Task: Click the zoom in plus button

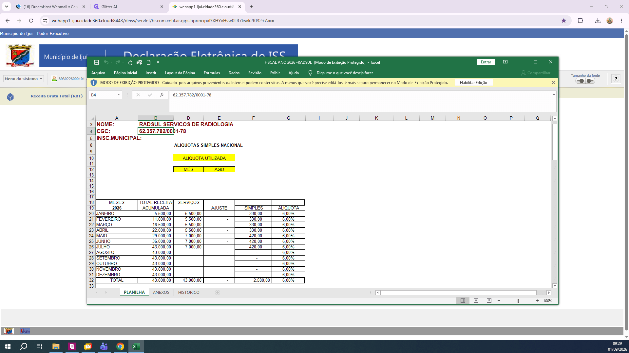Action: [538, 301]
